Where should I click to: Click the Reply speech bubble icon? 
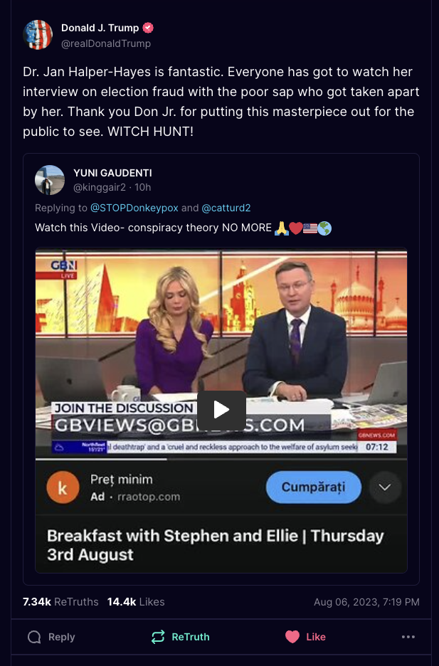(34, 637)
